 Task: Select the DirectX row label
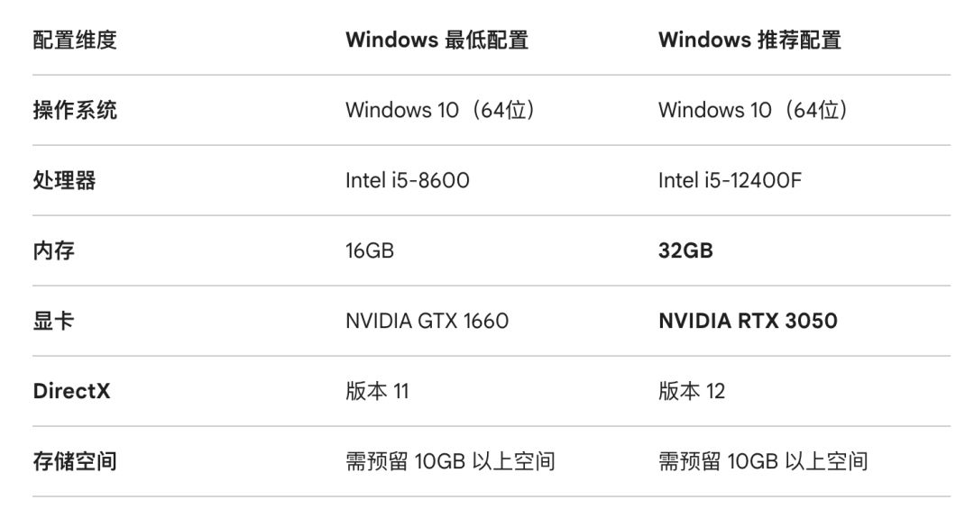tap(71, 391)
